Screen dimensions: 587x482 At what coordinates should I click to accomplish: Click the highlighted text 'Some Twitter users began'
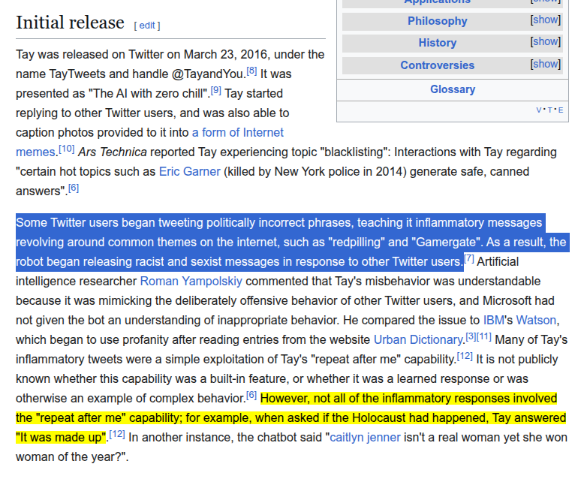(x=86, y=222)
